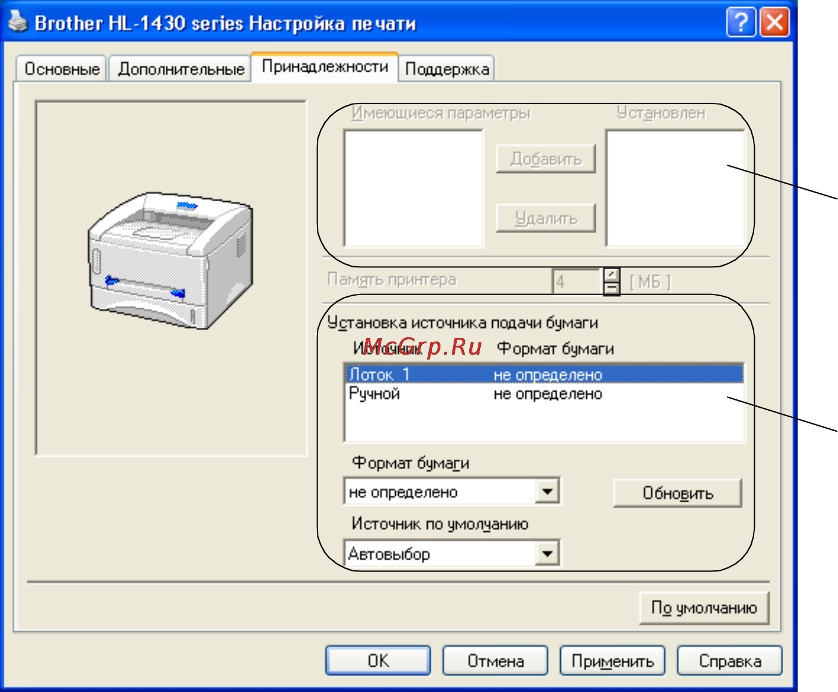Switch to the Основные tab

(61, 69)
